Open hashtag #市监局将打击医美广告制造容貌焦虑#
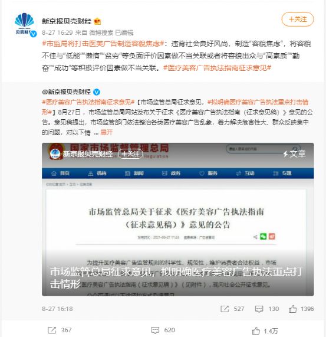This screenshot has width=326, height=337. tap(103, 44)
